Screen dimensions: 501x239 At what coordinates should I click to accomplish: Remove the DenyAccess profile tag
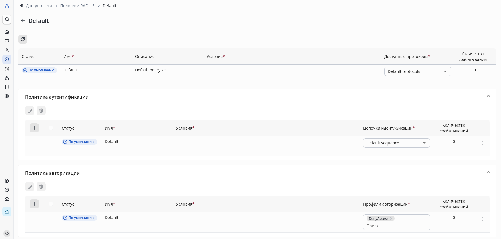pyautogui.click(x=391, y=218)
